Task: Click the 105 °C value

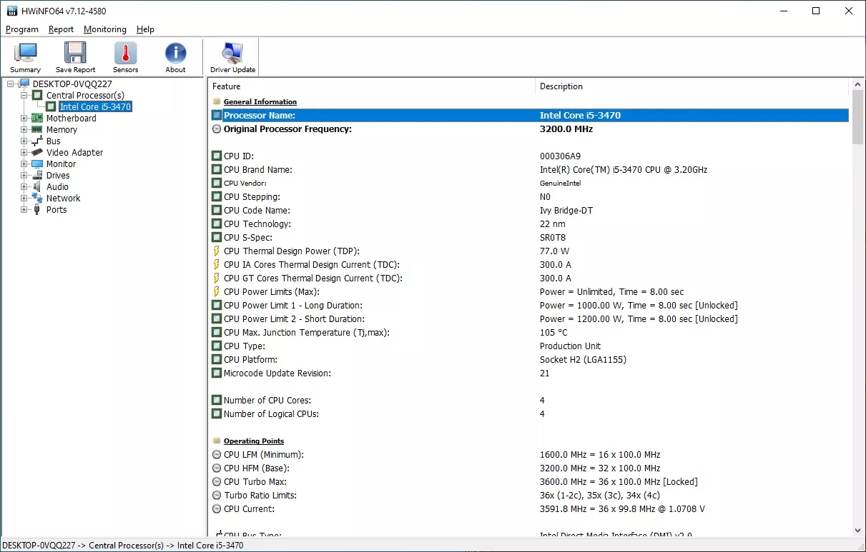Action: pyautogui.click(x=553, y=333)
